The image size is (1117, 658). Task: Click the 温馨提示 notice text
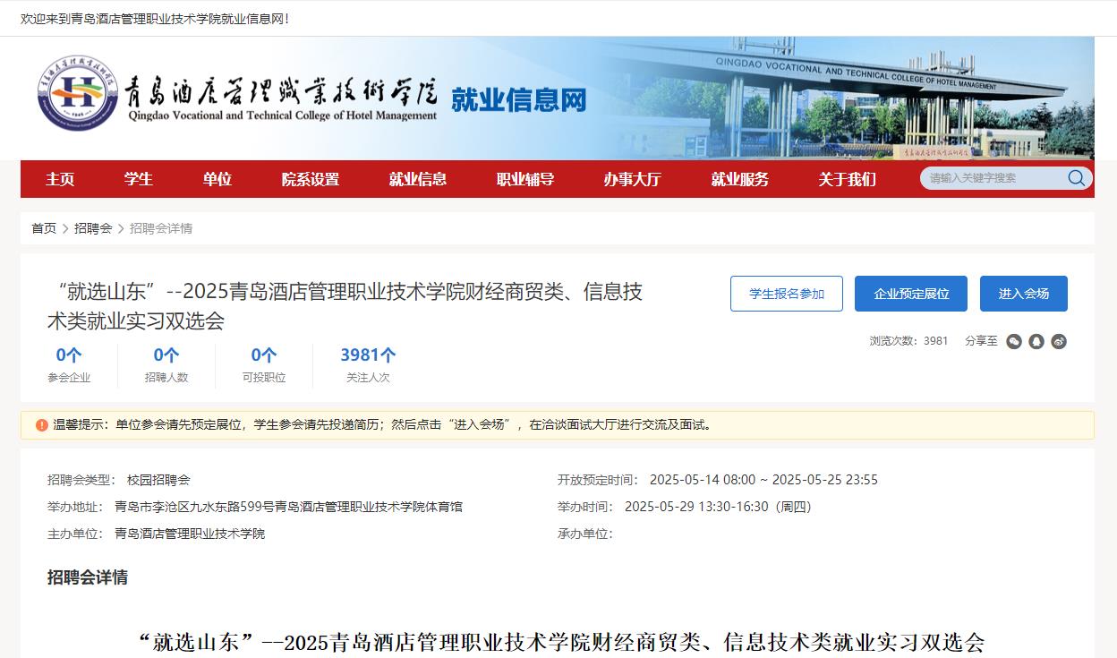tap(384, 425)
